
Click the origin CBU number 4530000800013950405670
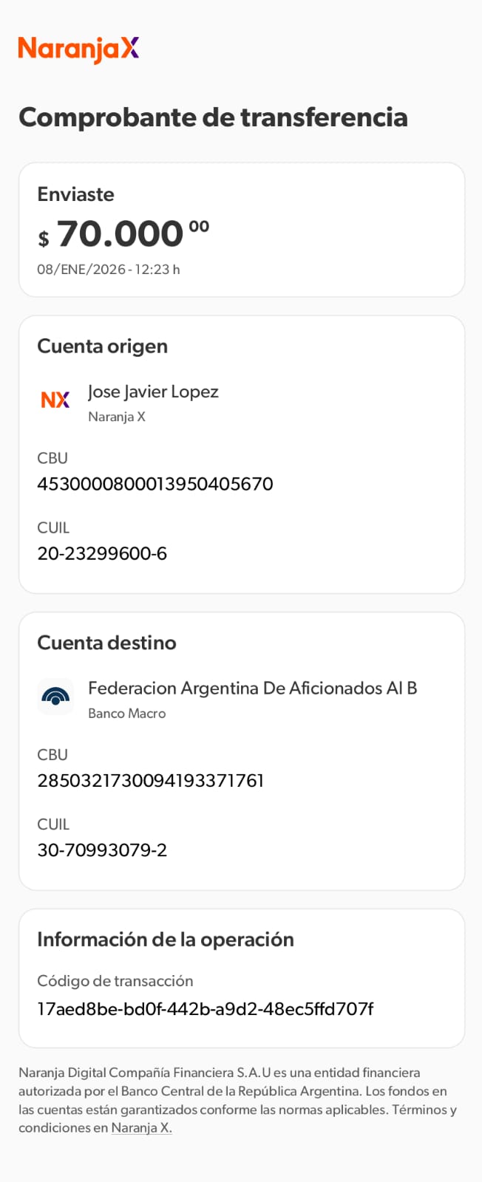[x=155, y=484]
